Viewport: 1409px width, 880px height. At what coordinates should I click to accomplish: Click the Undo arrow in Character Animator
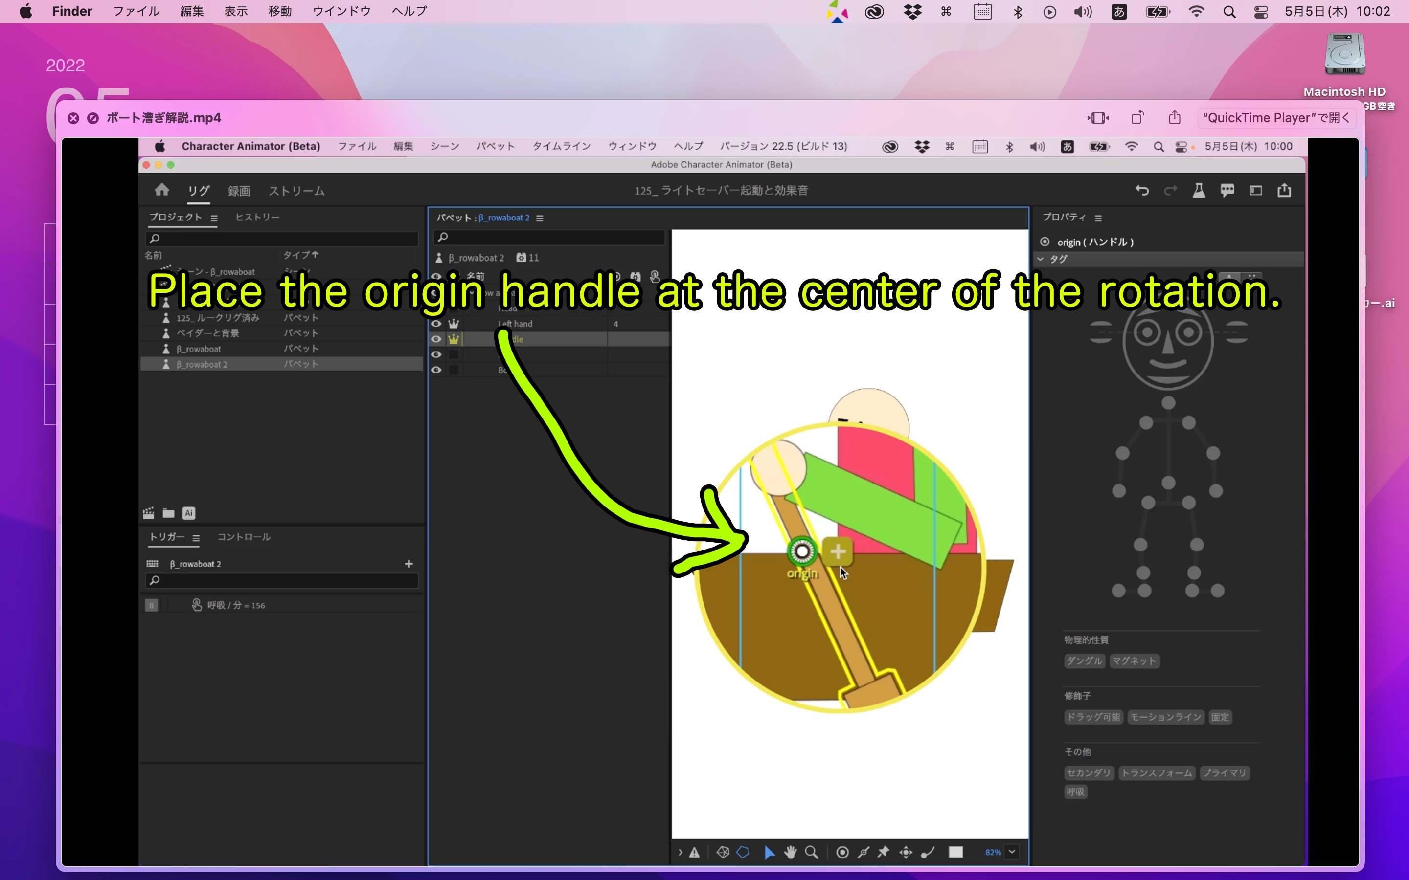click(1142, 190)
